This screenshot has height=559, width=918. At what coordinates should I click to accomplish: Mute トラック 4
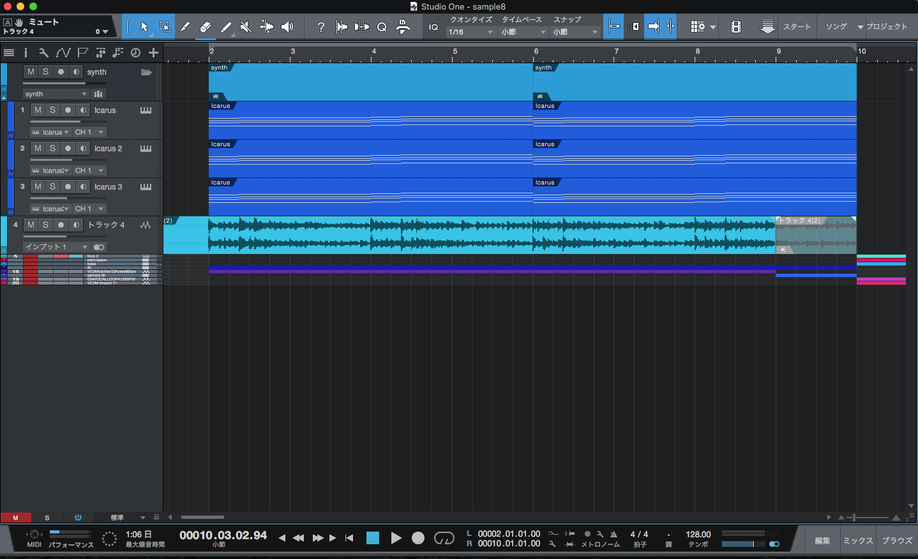click(31, 225)
